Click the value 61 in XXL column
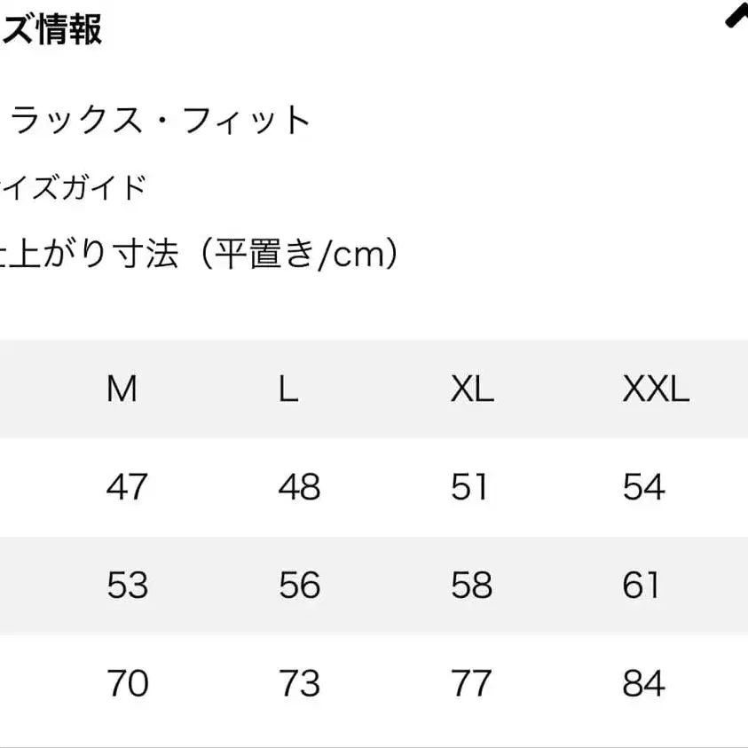This screenshot has height=748, width=748. click(642, 586)
